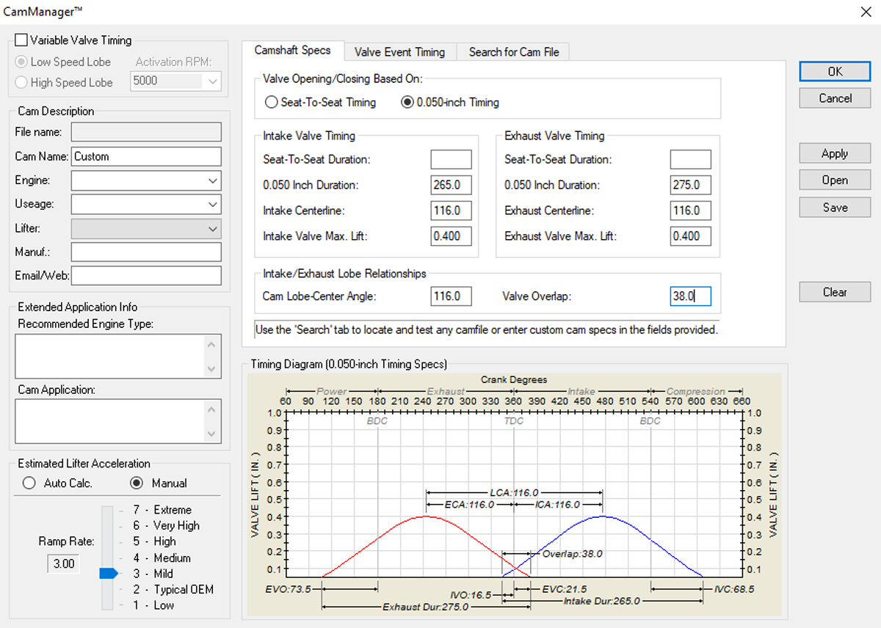The height and width of the screenshot is (628, 881).
Task: Switch to the Camshaft Specs tab
Action: pyautogui.click(x=293, y=51)
